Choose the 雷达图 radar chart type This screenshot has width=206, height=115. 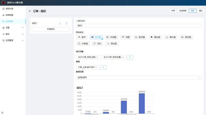[155, 37]
